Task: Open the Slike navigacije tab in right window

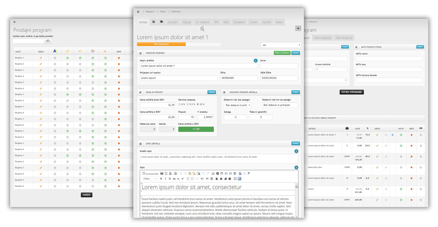Action: [344, 38]
